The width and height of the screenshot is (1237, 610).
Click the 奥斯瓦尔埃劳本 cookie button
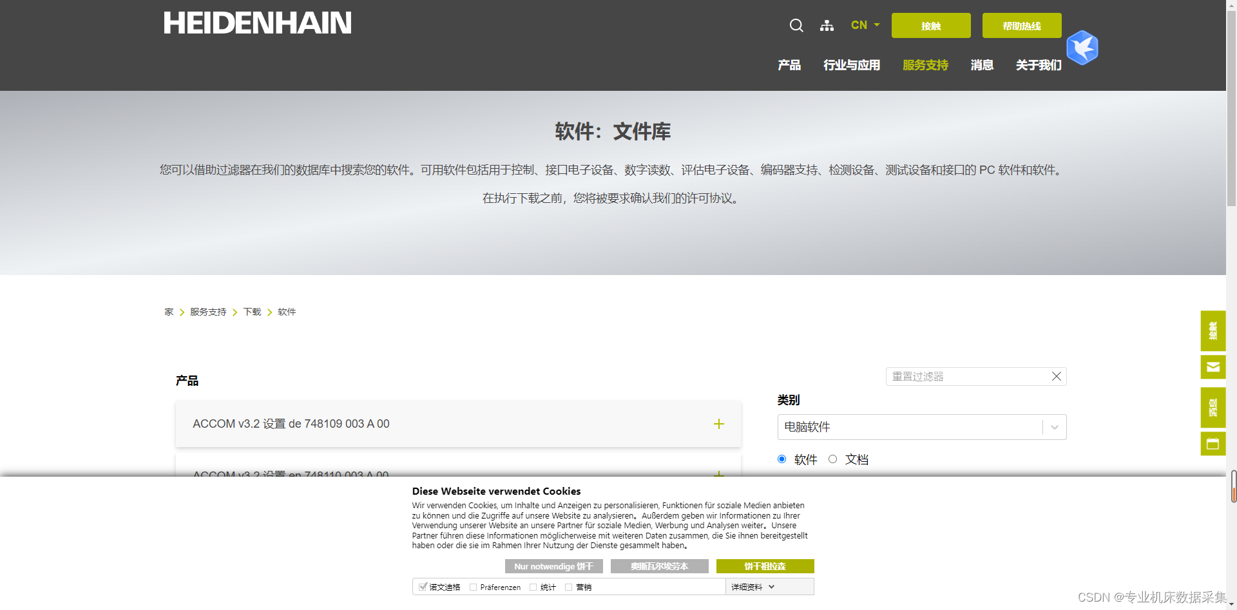pos(660,566)
